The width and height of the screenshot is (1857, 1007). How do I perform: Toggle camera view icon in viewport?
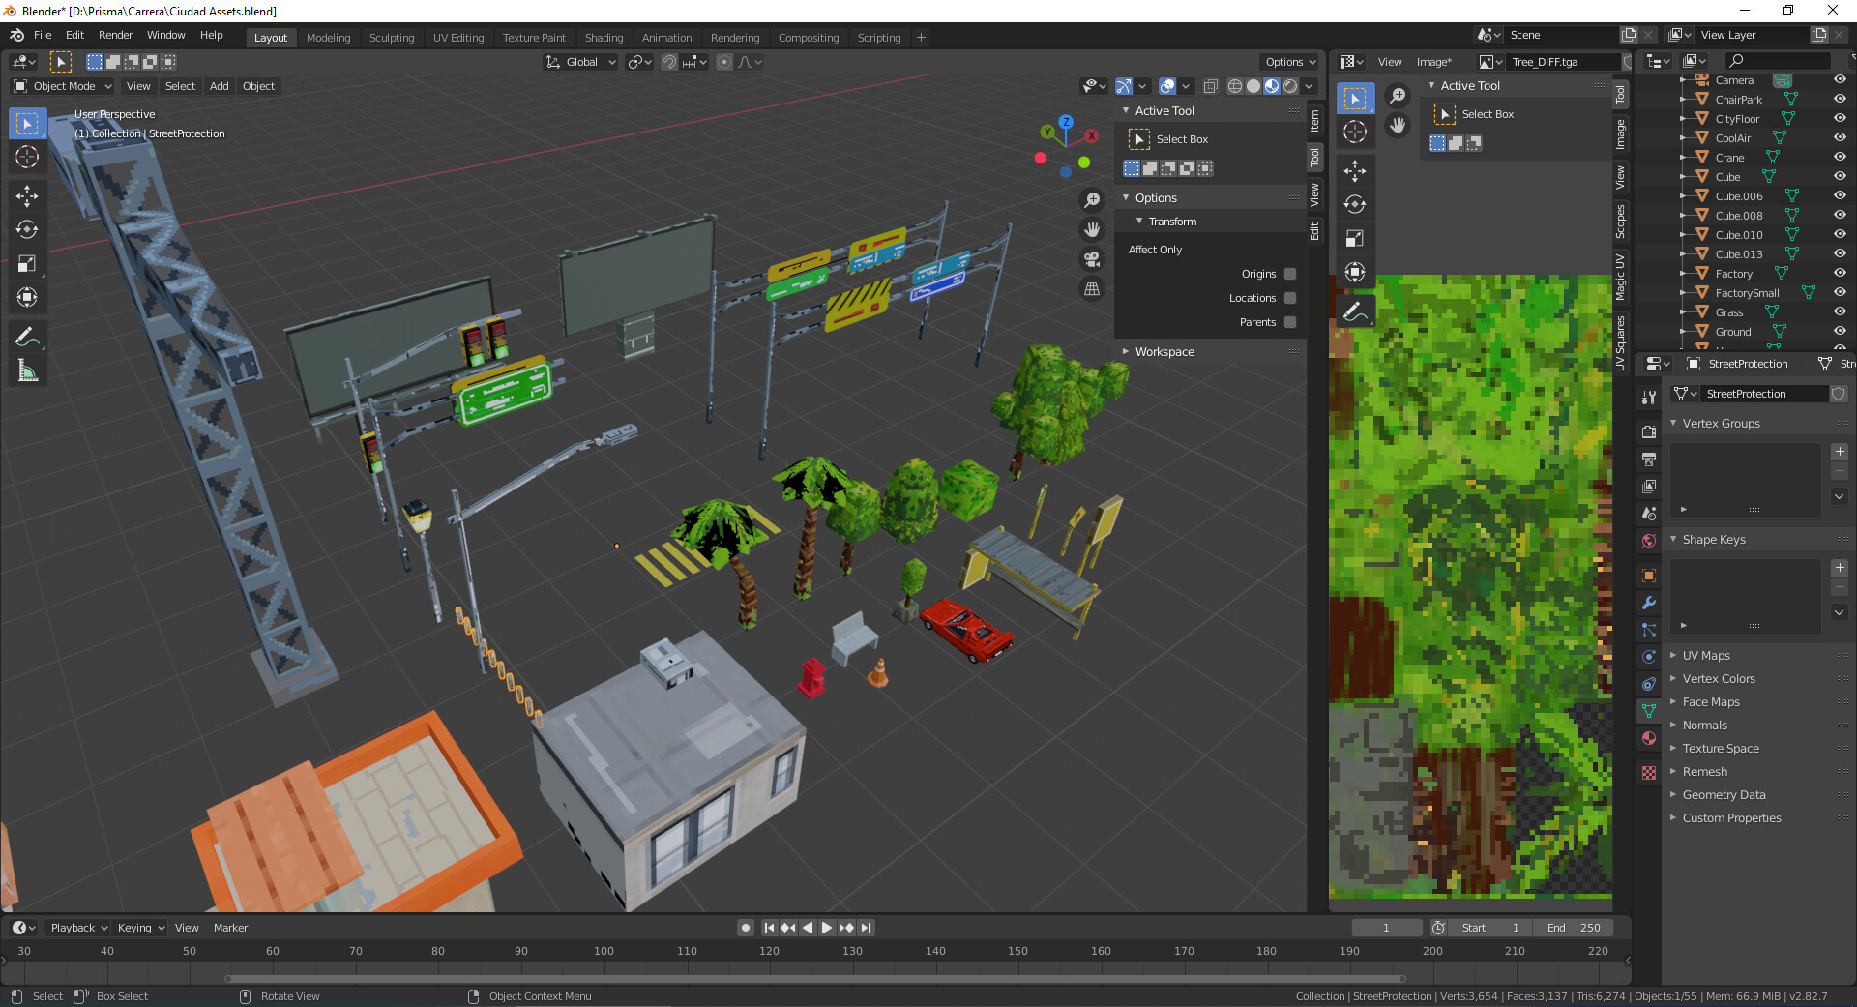(1092, 259)
